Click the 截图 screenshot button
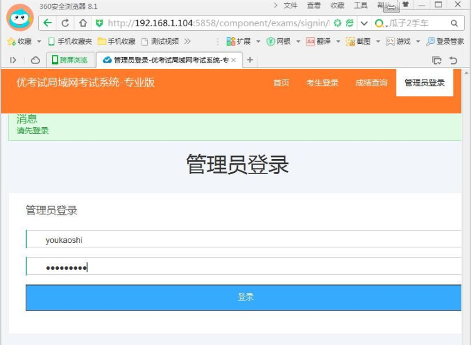Viewport: 471px width, 345px height. [x=358, y=41]
